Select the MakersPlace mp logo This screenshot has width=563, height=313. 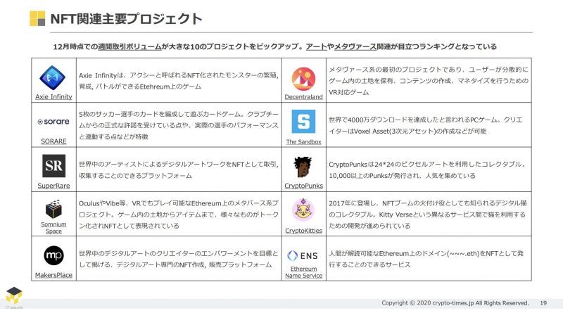click(x=53, y=255)
